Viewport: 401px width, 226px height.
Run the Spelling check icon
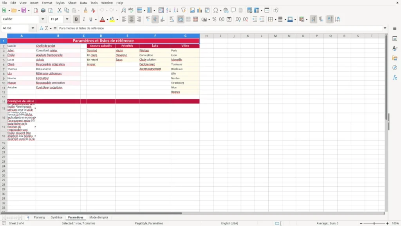[x=131, y=10]
